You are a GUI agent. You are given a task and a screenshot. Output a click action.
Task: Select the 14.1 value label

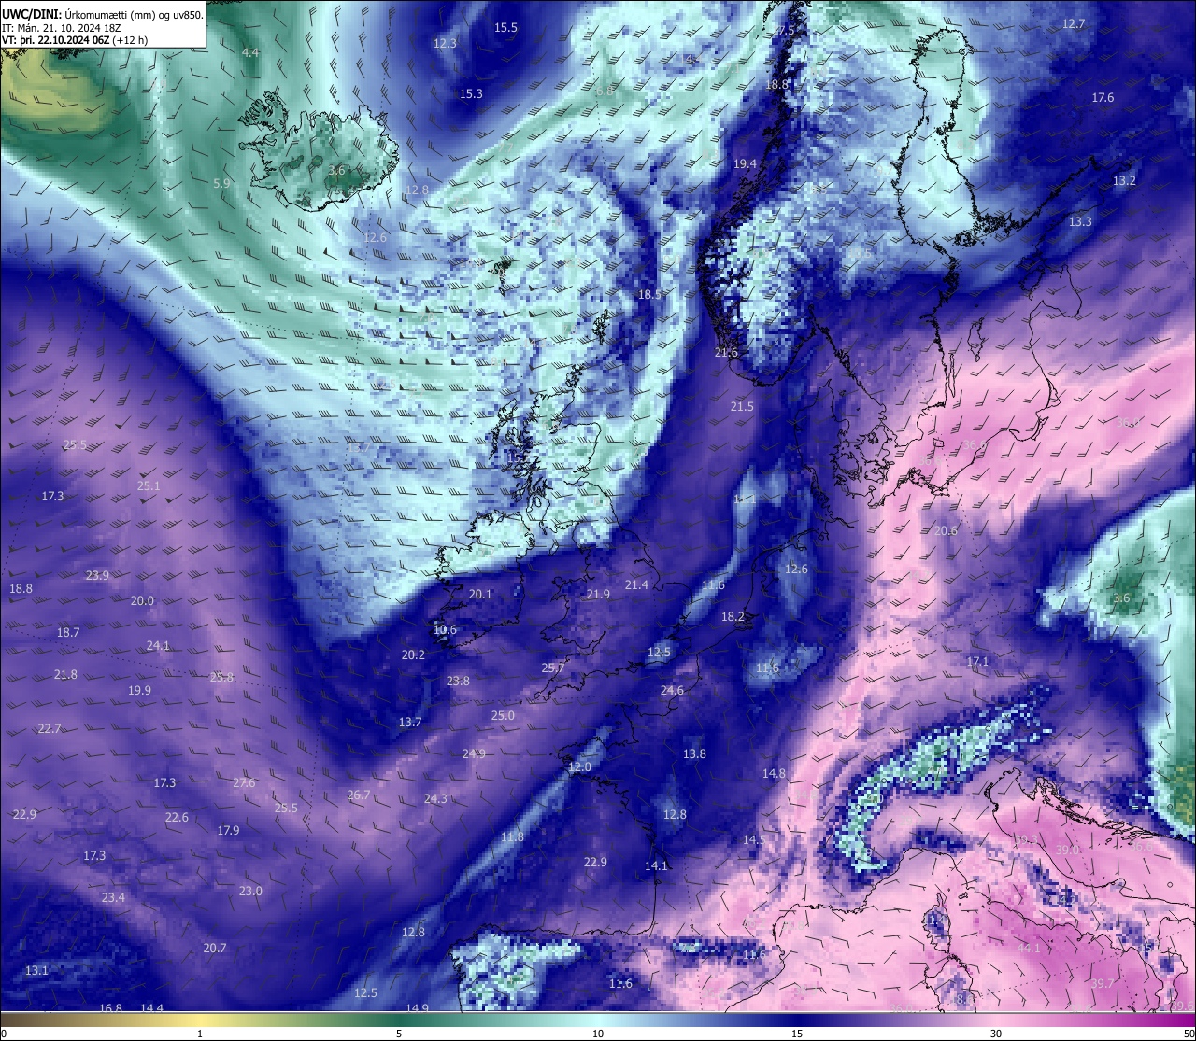[x=656, y=865]
